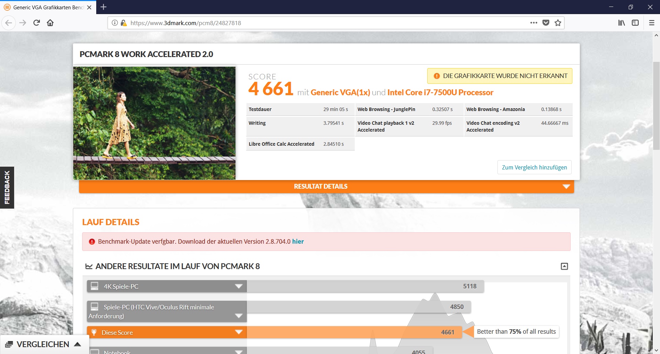Click the Testdauer value 29 min 05 s
Image resolution: width=660 pixels, height=354 pixels.
[335, 109]
